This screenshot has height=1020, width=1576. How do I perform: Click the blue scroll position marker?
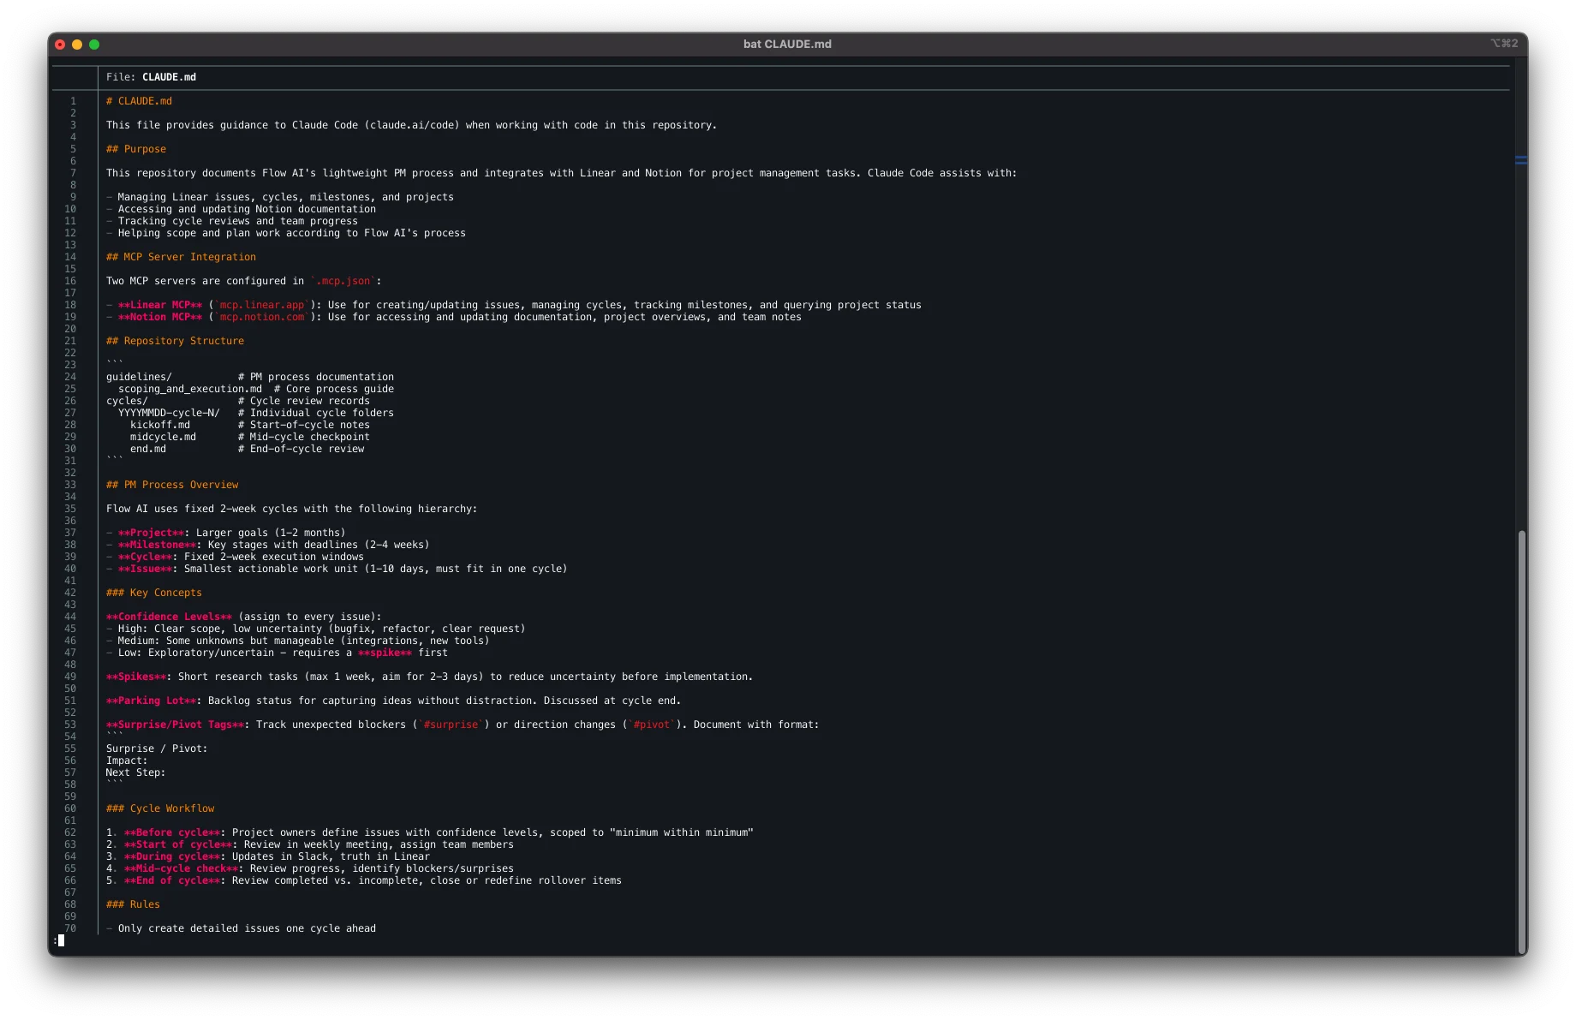[x=1520, y=160]
